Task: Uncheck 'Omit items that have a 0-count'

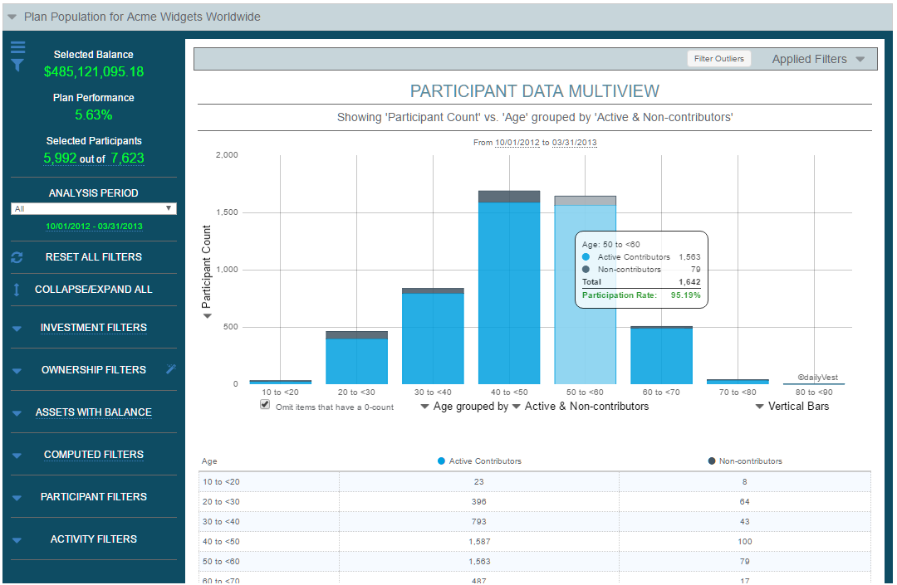Action: [265, 404]
